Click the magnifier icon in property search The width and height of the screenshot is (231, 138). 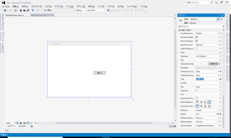[223, 26]
